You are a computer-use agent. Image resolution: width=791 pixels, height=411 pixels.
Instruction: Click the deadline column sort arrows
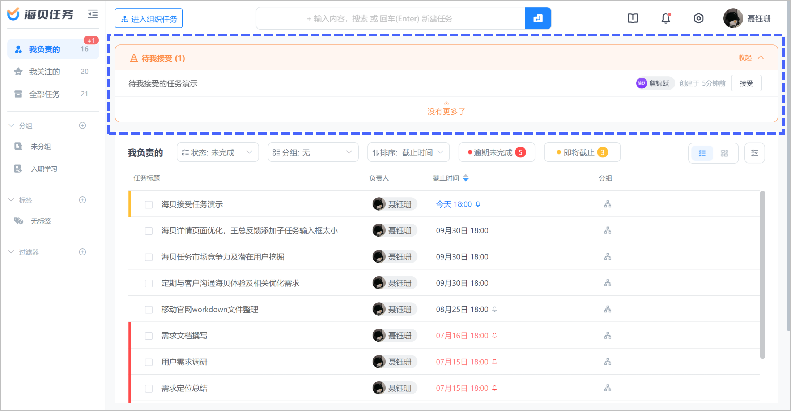pos(466,178)
